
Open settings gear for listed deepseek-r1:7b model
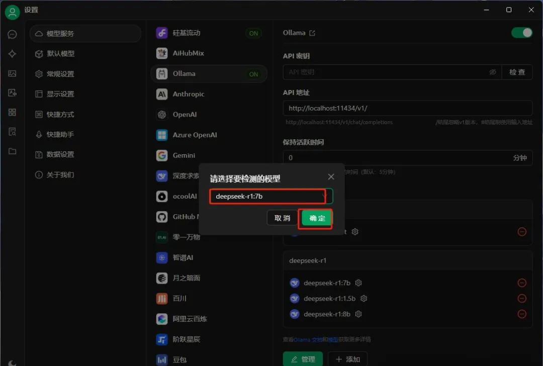(358, 283)
